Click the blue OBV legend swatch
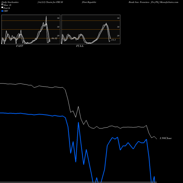This screenshot has height=183, width=183. tap(2, 11)
